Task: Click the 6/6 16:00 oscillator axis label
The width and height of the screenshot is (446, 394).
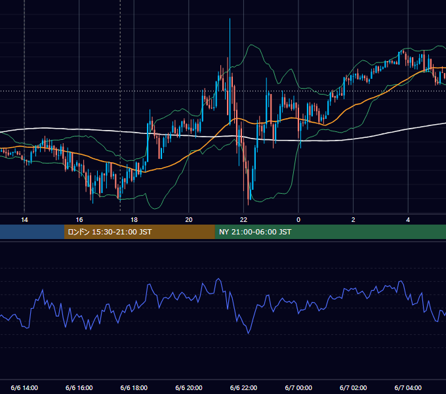Action: [79, 387]
